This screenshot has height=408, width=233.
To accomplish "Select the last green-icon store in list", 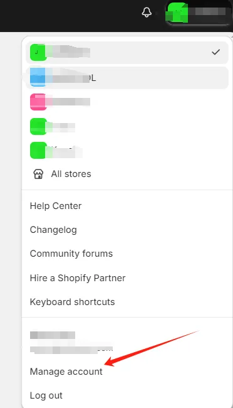I will (127, 151).
